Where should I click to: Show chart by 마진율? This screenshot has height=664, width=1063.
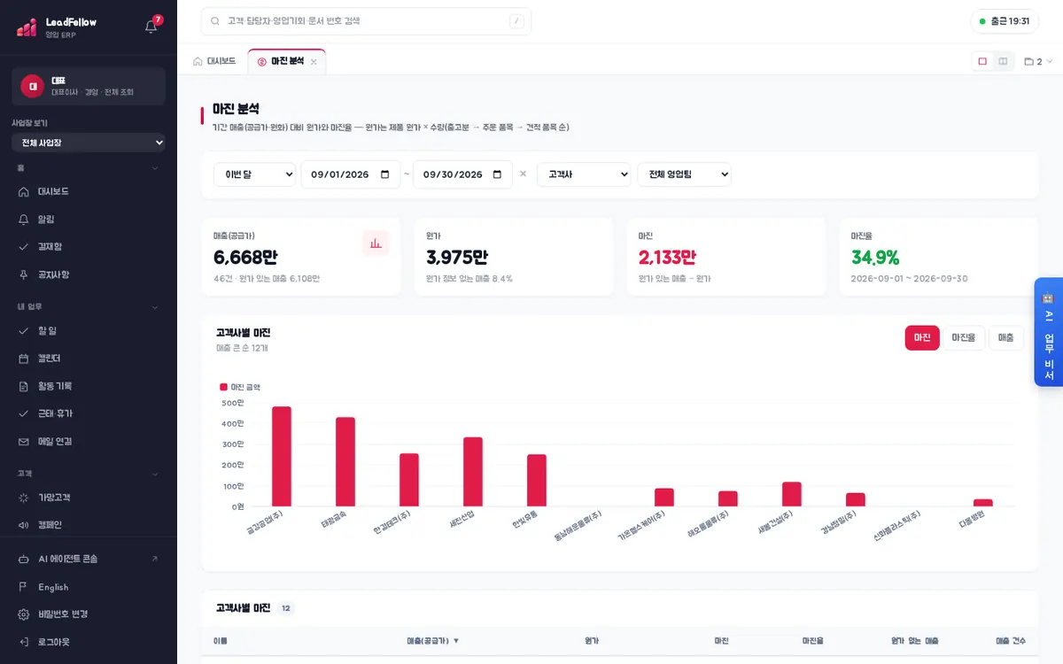tap(964, 337)
